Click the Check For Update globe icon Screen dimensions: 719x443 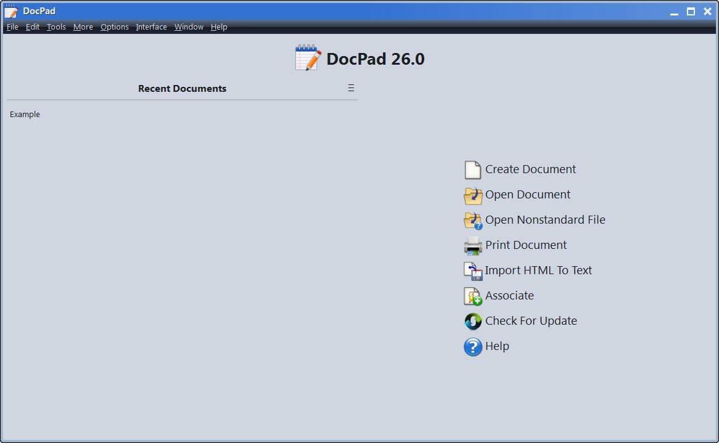click(x=472, y=320)
